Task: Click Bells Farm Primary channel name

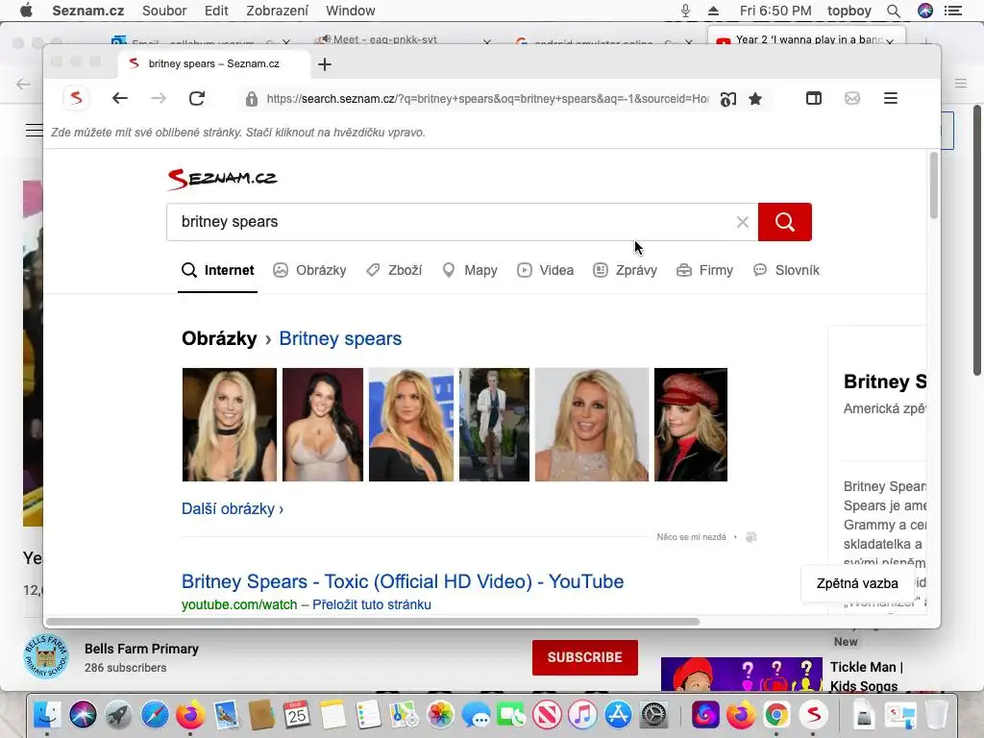Action: tap(141, 649)
